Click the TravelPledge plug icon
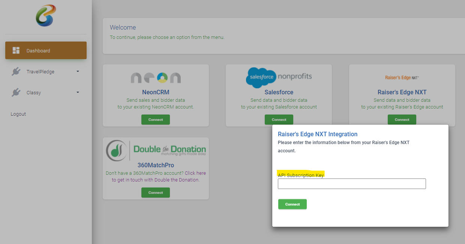Viewport: 465px width, 244px height. pyautogui.click(x=16, y=71)
